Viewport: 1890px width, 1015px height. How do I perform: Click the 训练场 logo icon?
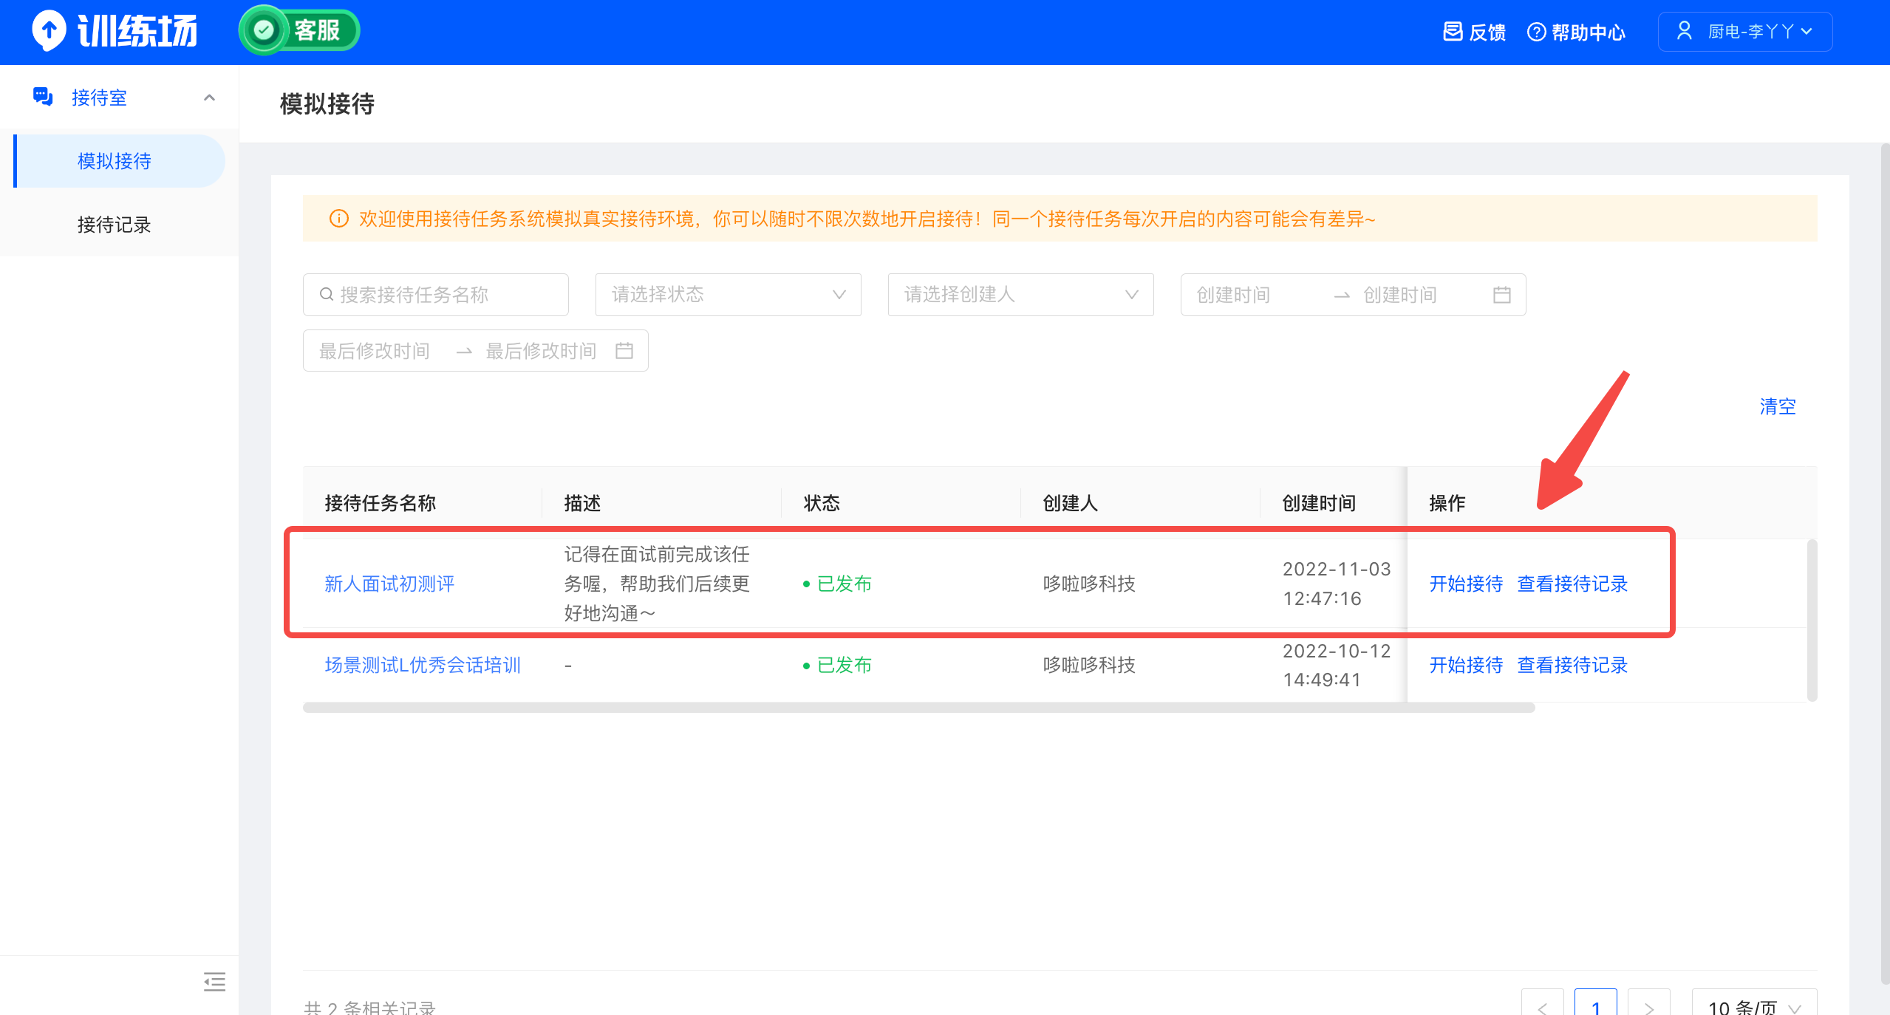point(50,30)
